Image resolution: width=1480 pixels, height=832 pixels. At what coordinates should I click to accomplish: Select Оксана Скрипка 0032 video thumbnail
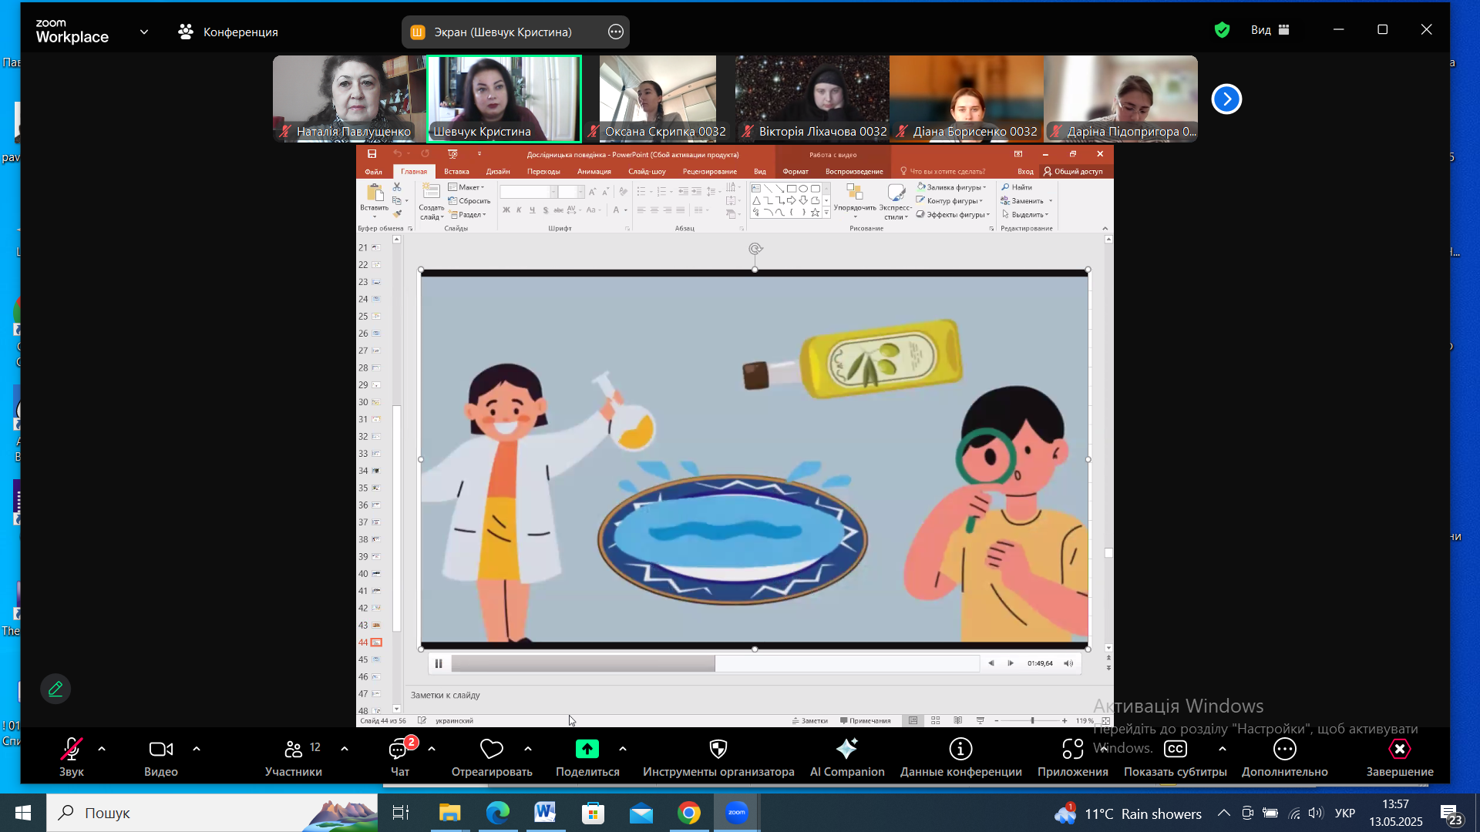pyautogui.click(x=658, y=99)
